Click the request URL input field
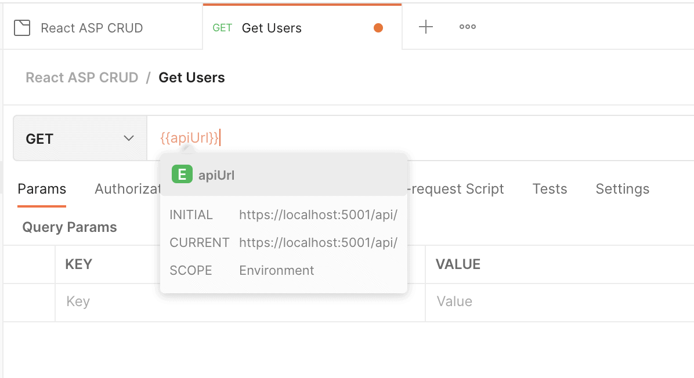Viewport: 694px width, 378px height. (x=421, y=138)
